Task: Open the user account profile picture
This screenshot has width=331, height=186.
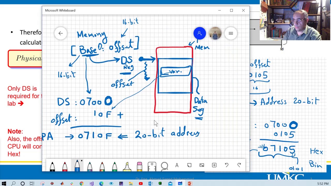Action: pyautogui.click(x=215, y=33)
